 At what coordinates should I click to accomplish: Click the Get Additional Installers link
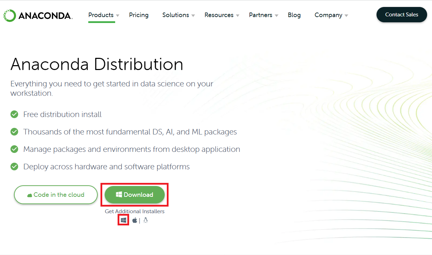[135, 211]
